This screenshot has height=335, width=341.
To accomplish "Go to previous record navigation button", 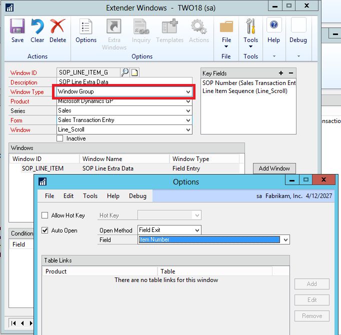I will pyautogui.click(x=22, y=323).
